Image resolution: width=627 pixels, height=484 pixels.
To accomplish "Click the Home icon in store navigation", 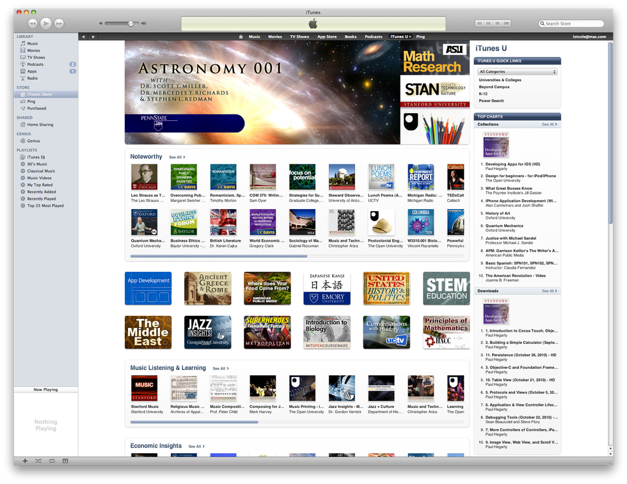I will (x=241, y=36).
